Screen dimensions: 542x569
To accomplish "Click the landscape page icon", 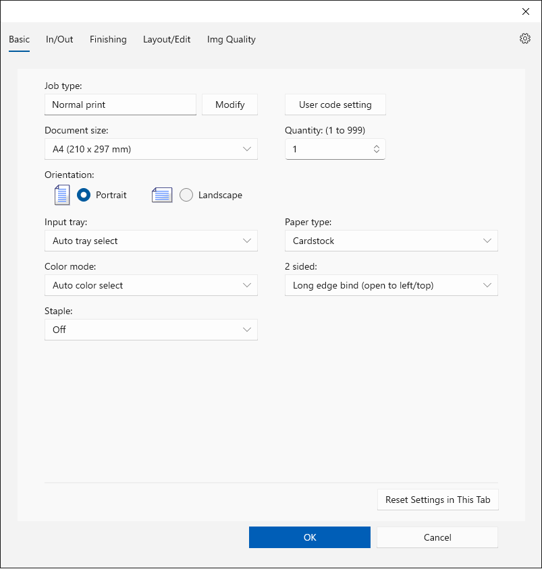I will 162,195.
